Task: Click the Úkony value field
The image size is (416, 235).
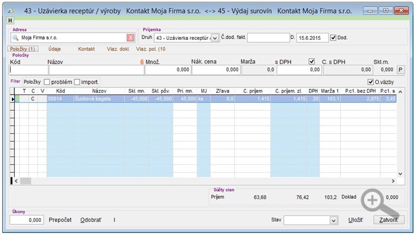Action: [x=27, y=220]
